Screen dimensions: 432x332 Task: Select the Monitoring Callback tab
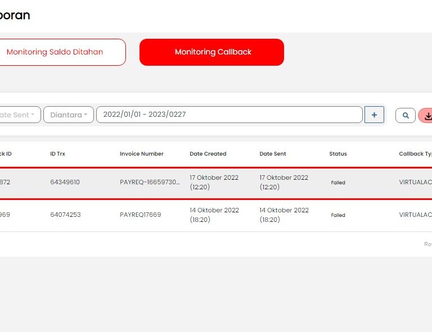coord(212,52)
